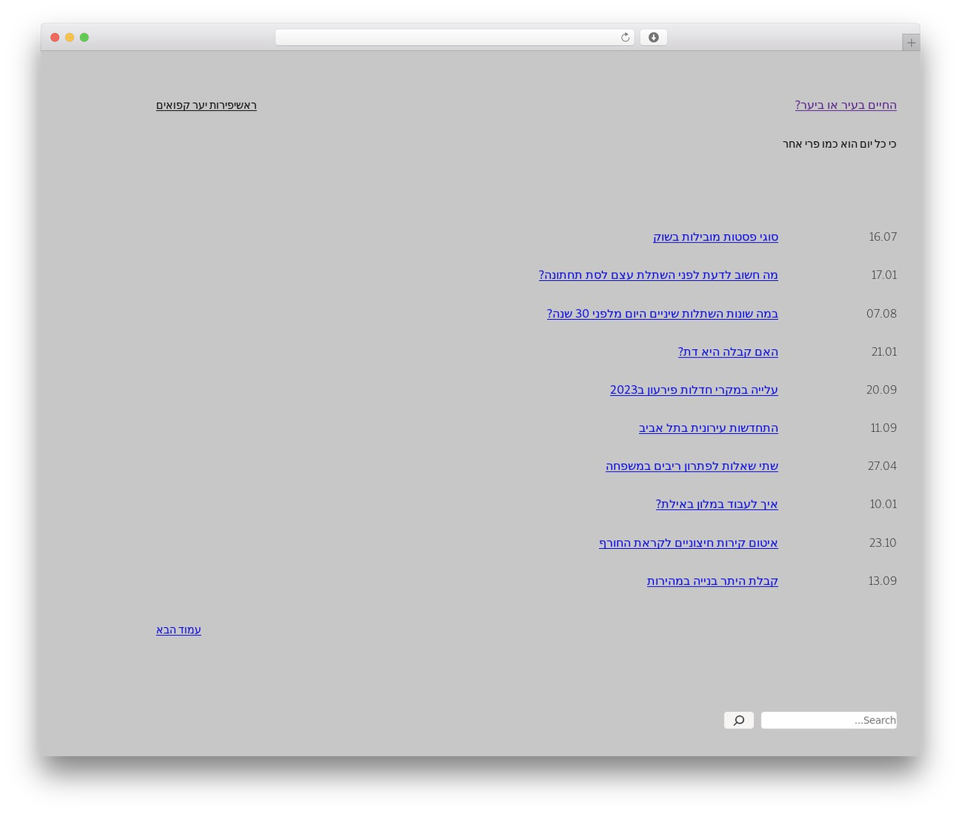
Task: Open post שתי שאלות לפתרון ריבים במשפחה
Action: pyautogui.click(x=692, y=466)
